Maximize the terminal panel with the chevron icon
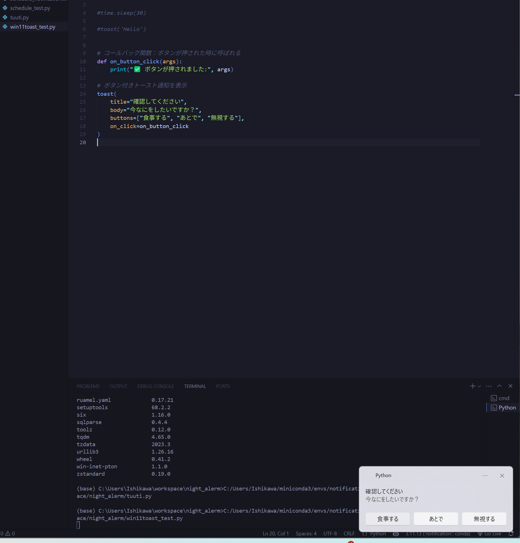520x543 pixels. point(499,386)
